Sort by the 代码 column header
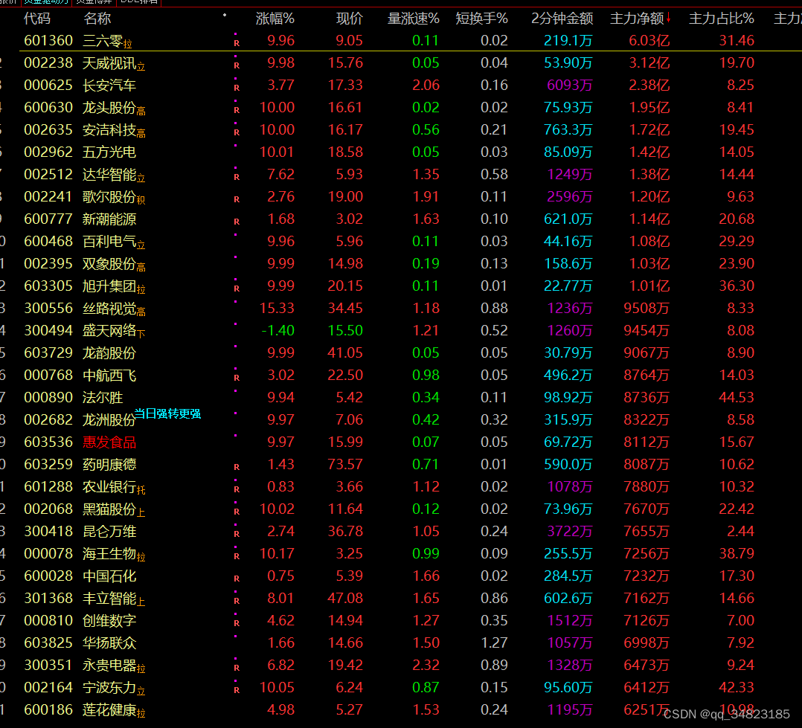802x728 pixels. pyautogui.click(x=37, y=19)
